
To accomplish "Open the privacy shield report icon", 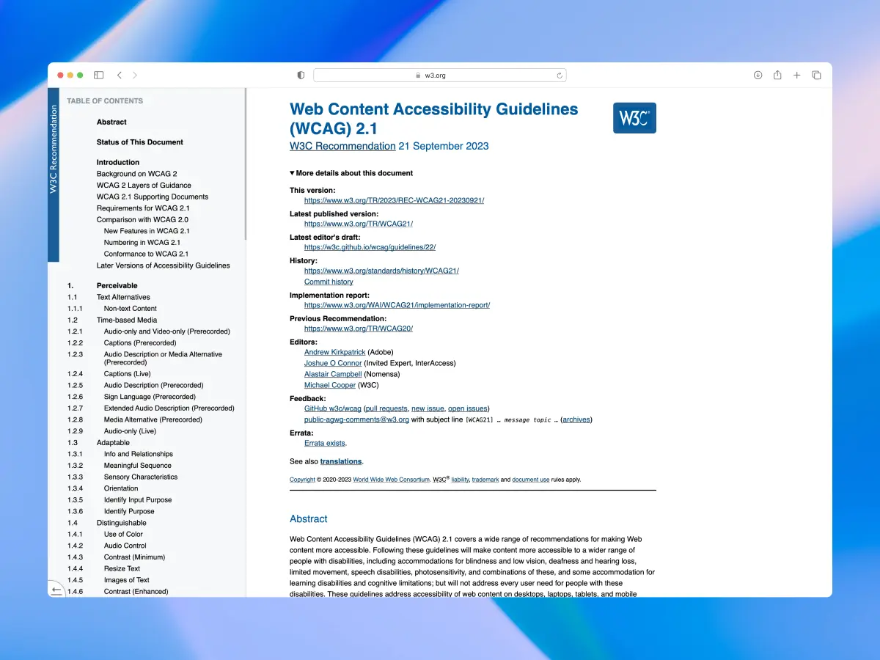I will pyautogui.click(x=301, y=75).
